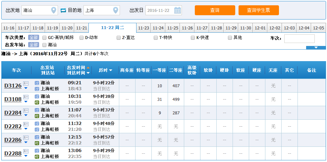
Task: View D2282 train info card icon
Action: tap(26, 124)
